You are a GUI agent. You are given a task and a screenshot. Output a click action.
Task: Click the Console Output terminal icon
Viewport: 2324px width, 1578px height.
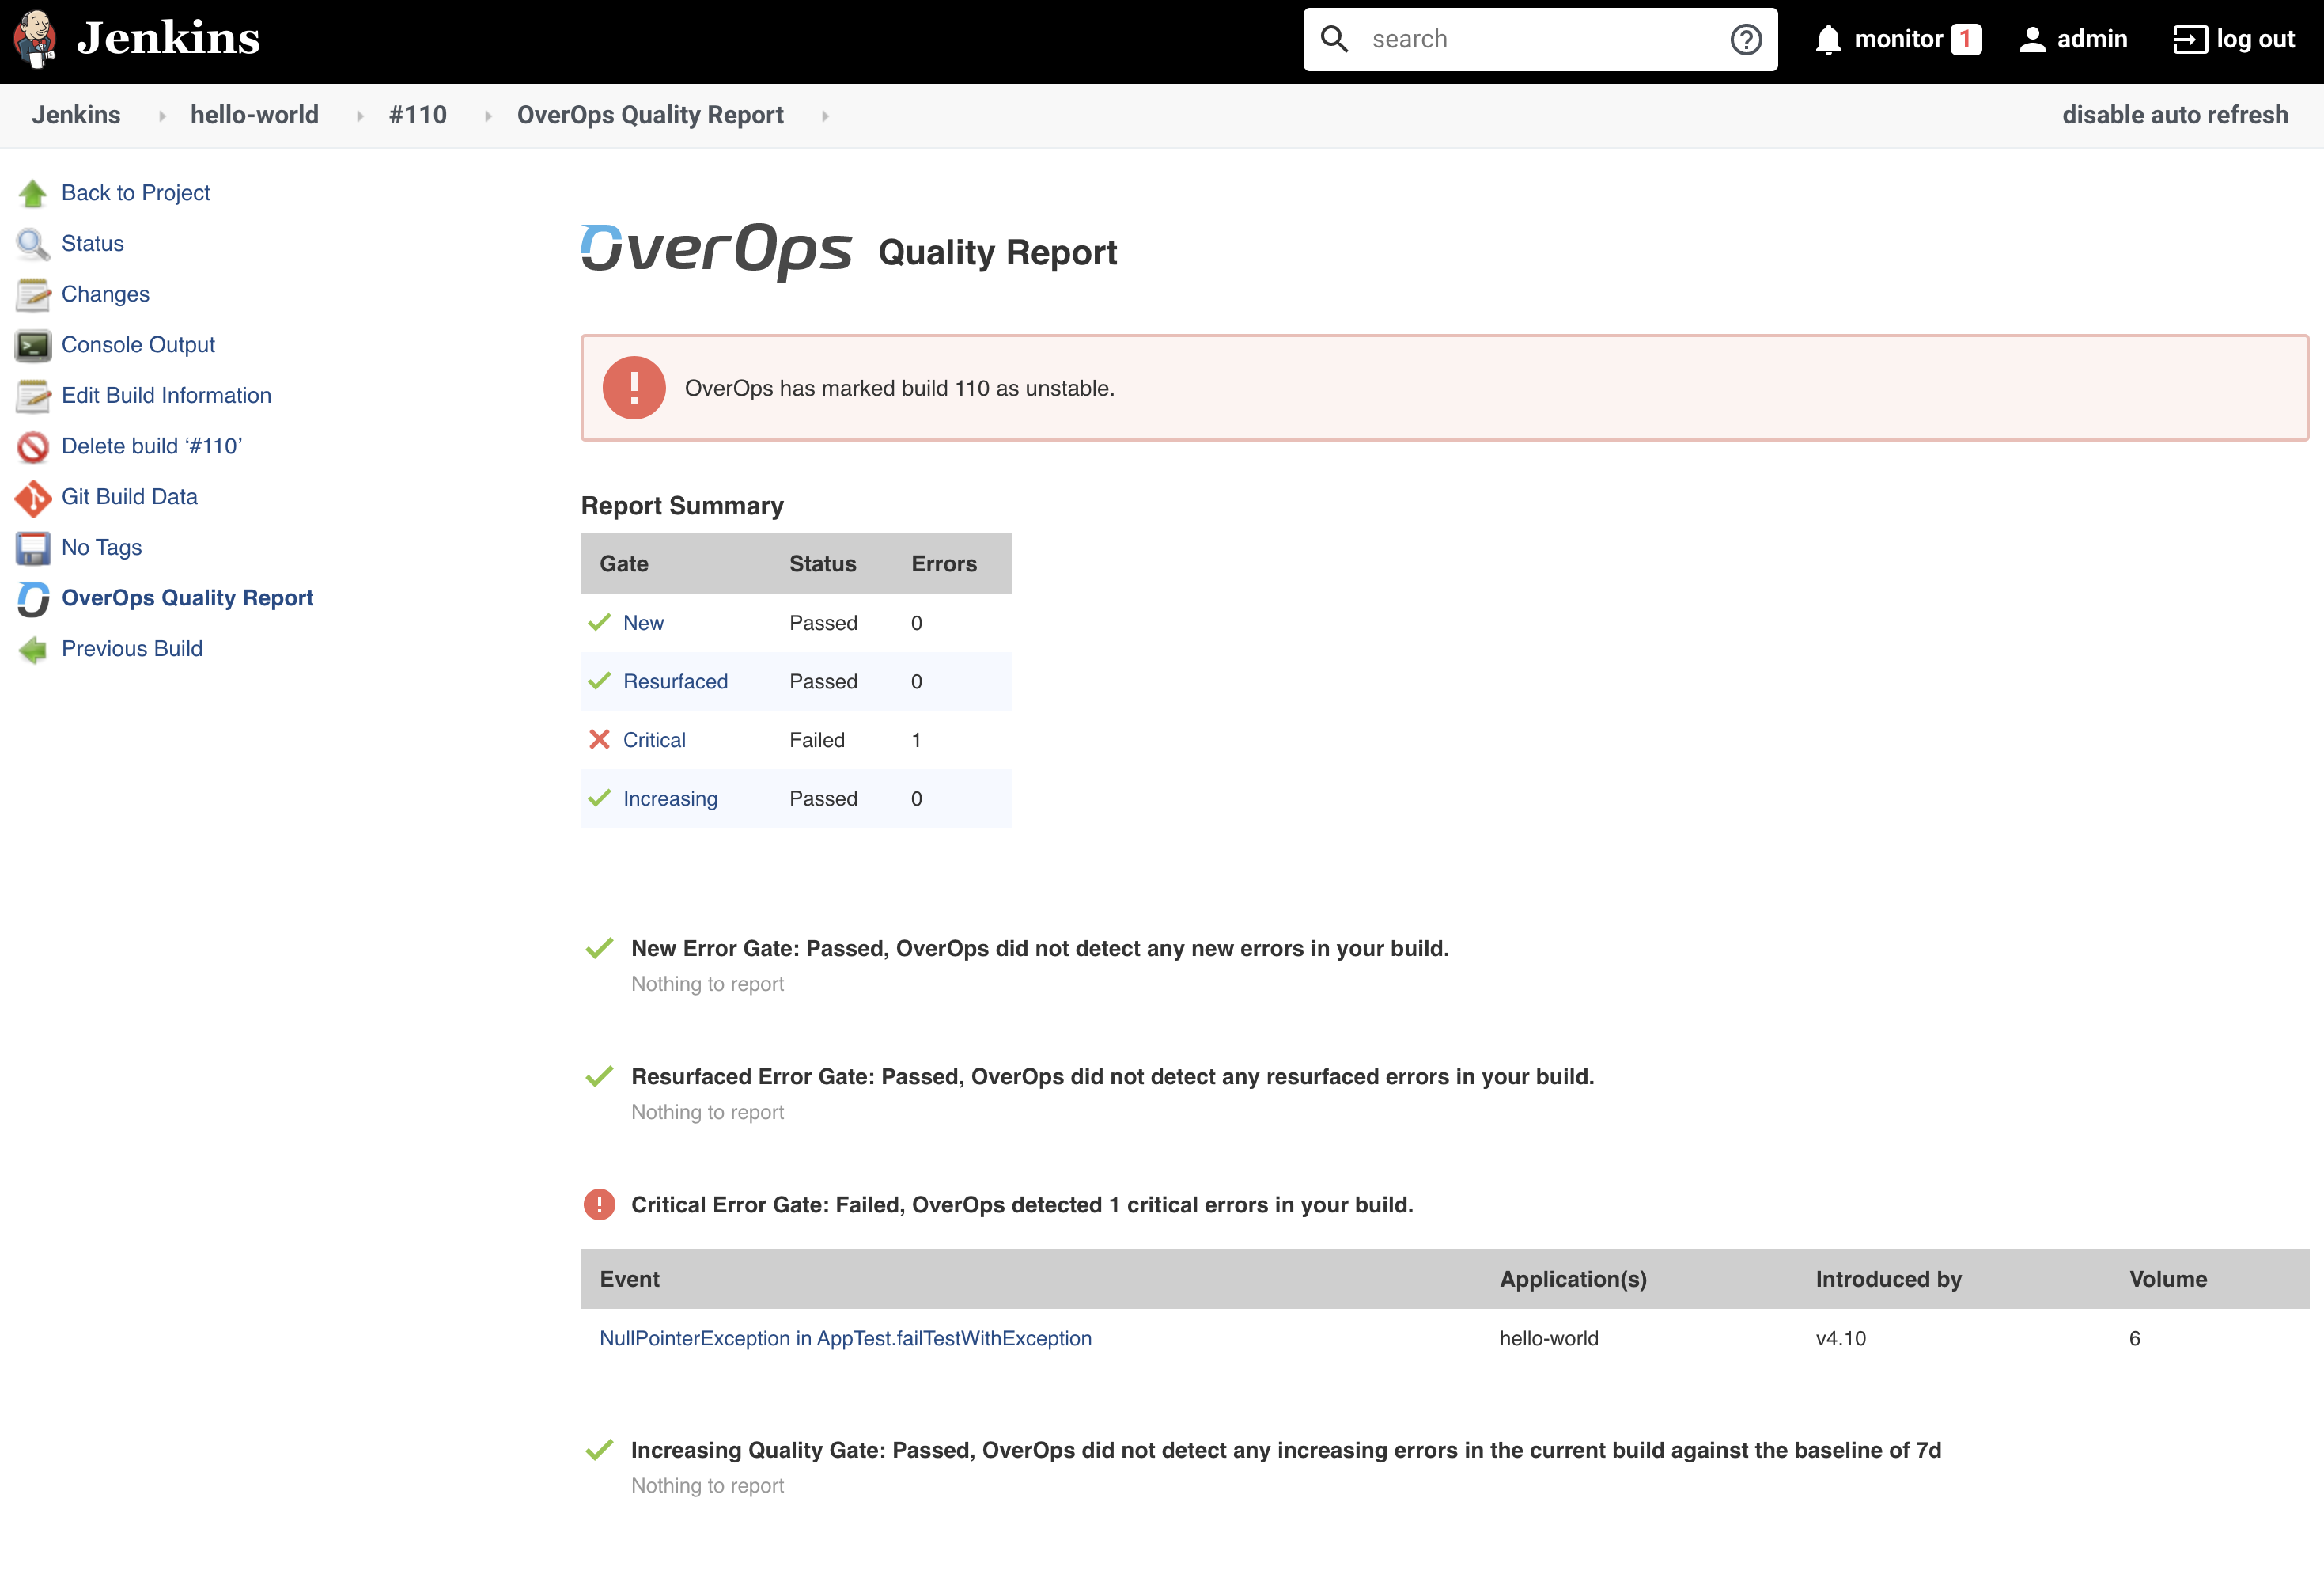click(x=32, y=345)
